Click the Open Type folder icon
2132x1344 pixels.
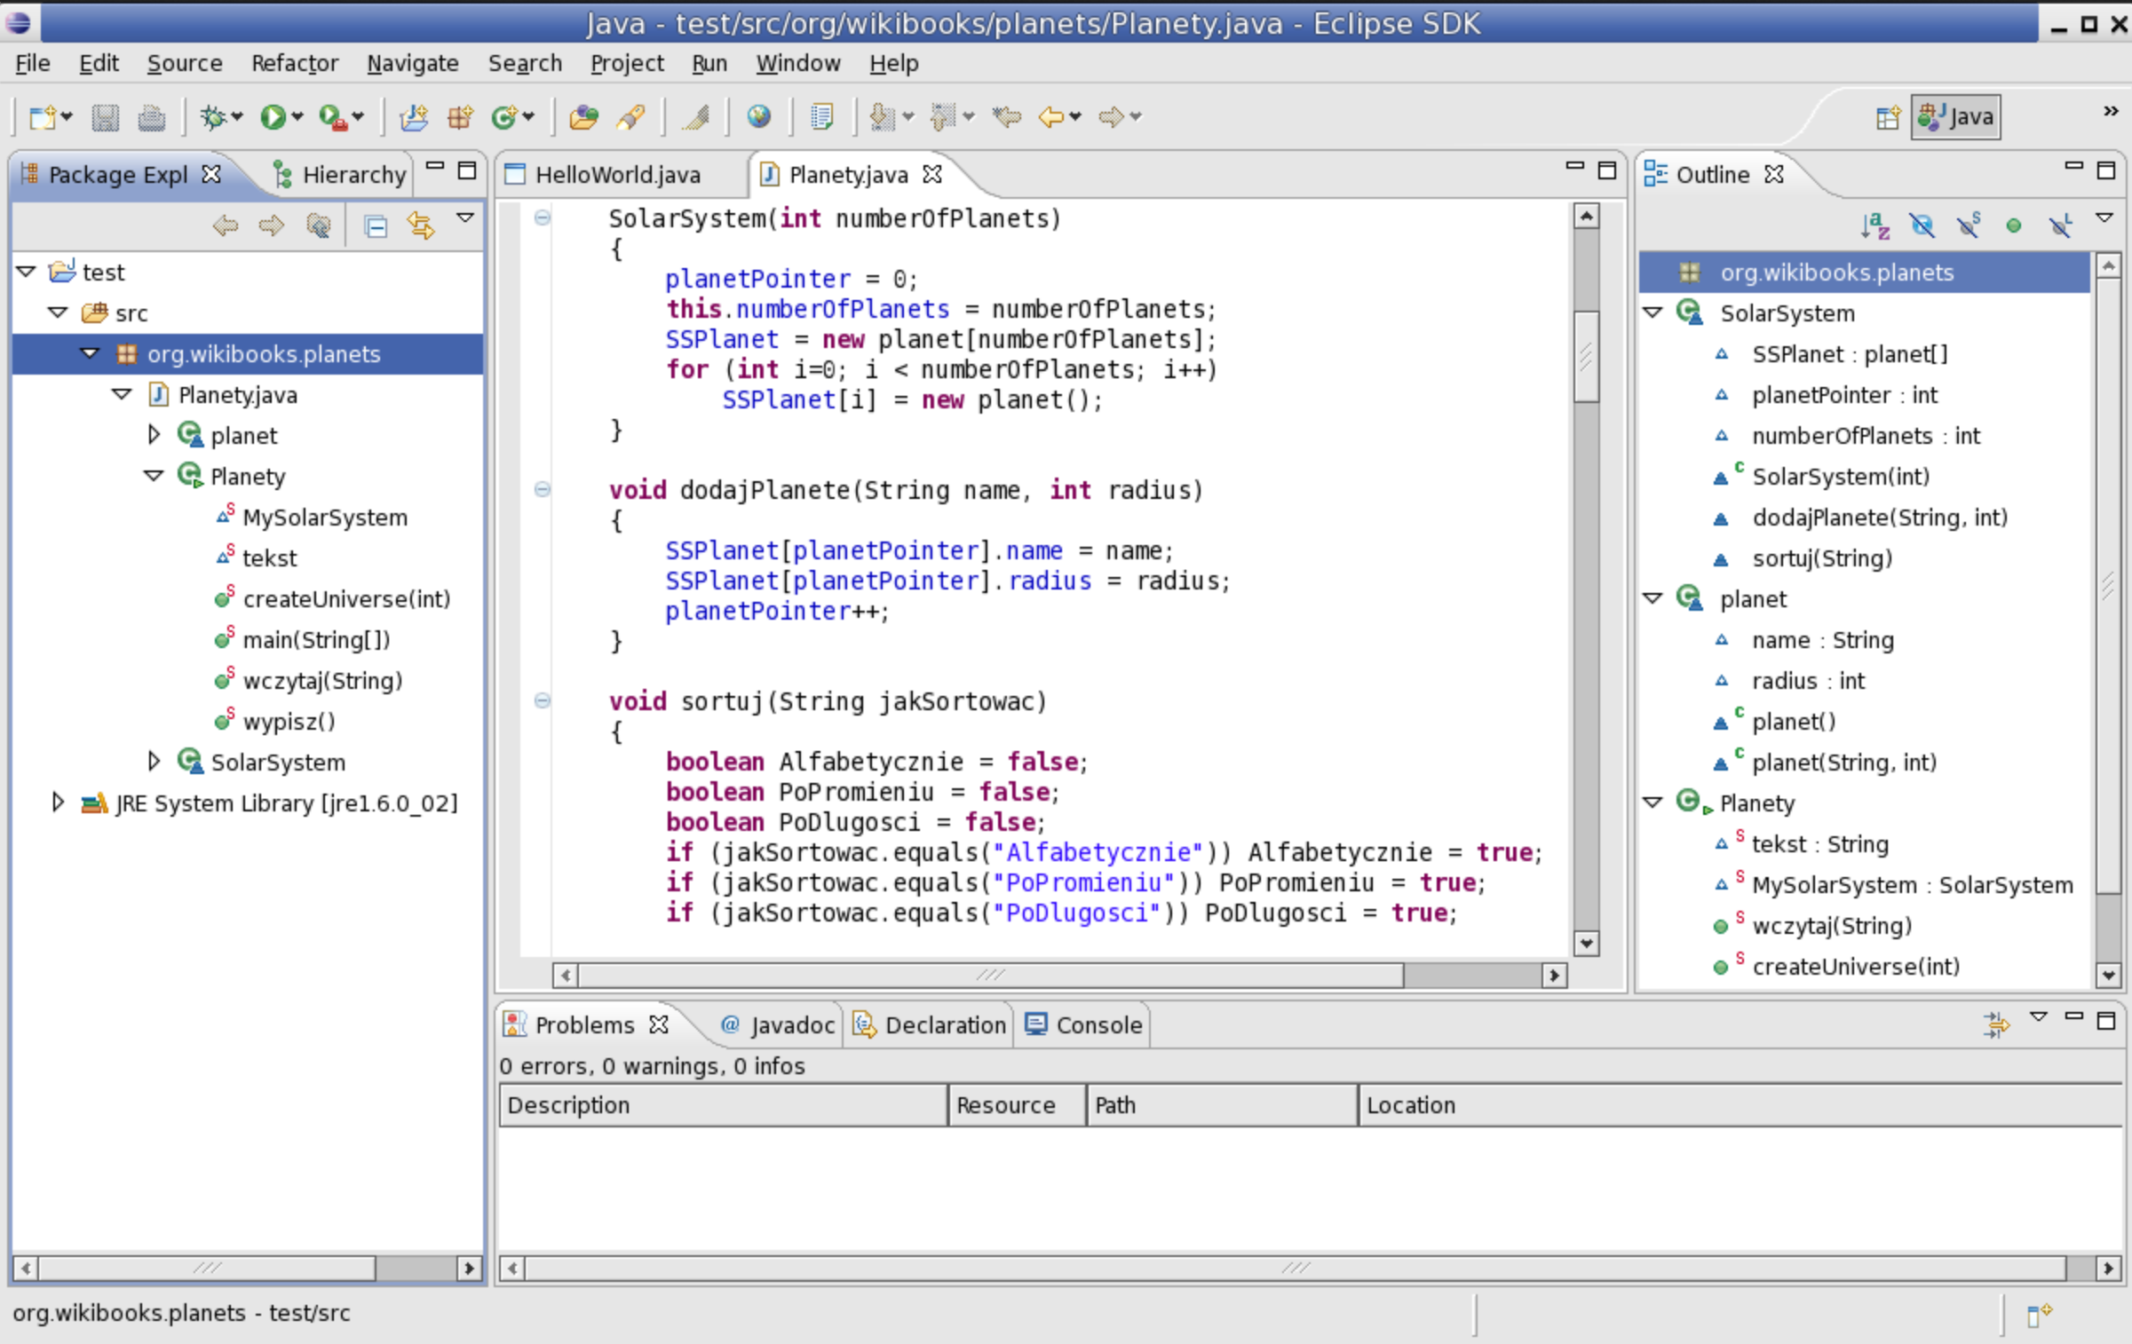click(583, 117)
